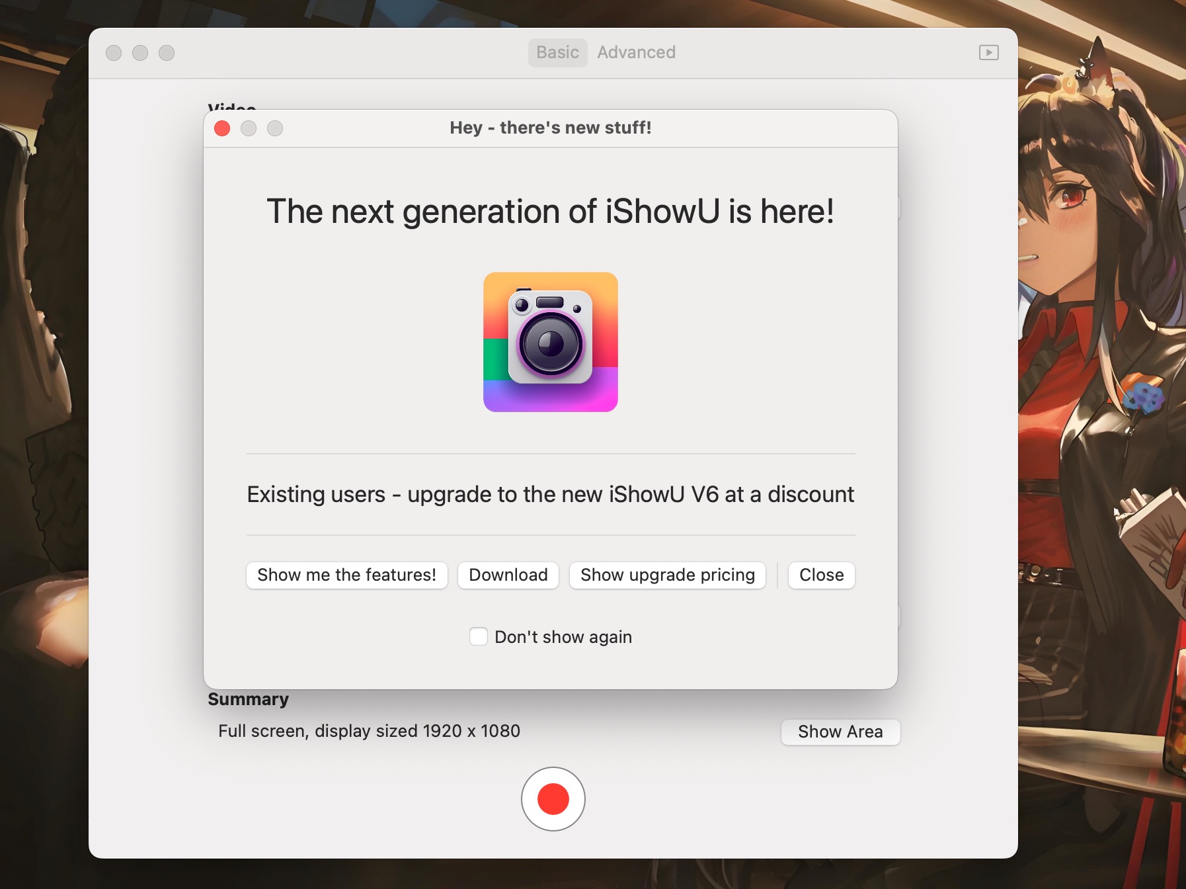Click the text "Existing users - upgrade to the new iShowU V6 at a discount"
Viewport: 1186px width, 889px height.
click(550, 495)
